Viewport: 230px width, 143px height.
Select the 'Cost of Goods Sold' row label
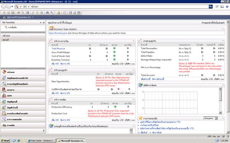(x=61, y=56)
